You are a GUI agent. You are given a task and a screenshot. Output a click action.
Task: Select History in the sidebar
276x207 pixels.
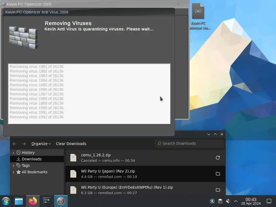pyautogui.click(x=37, y=153)
